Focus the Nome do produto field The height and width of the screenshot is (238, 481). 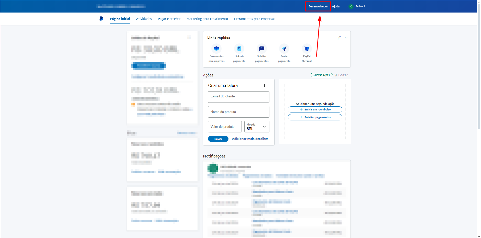pos(239,112)
